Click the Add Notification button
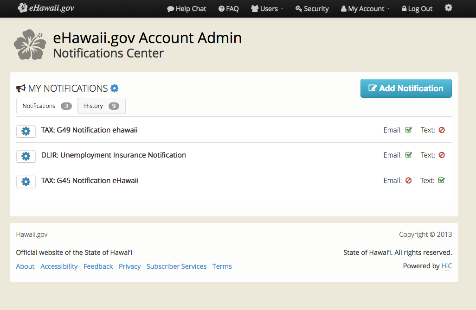 click(405, 88)
